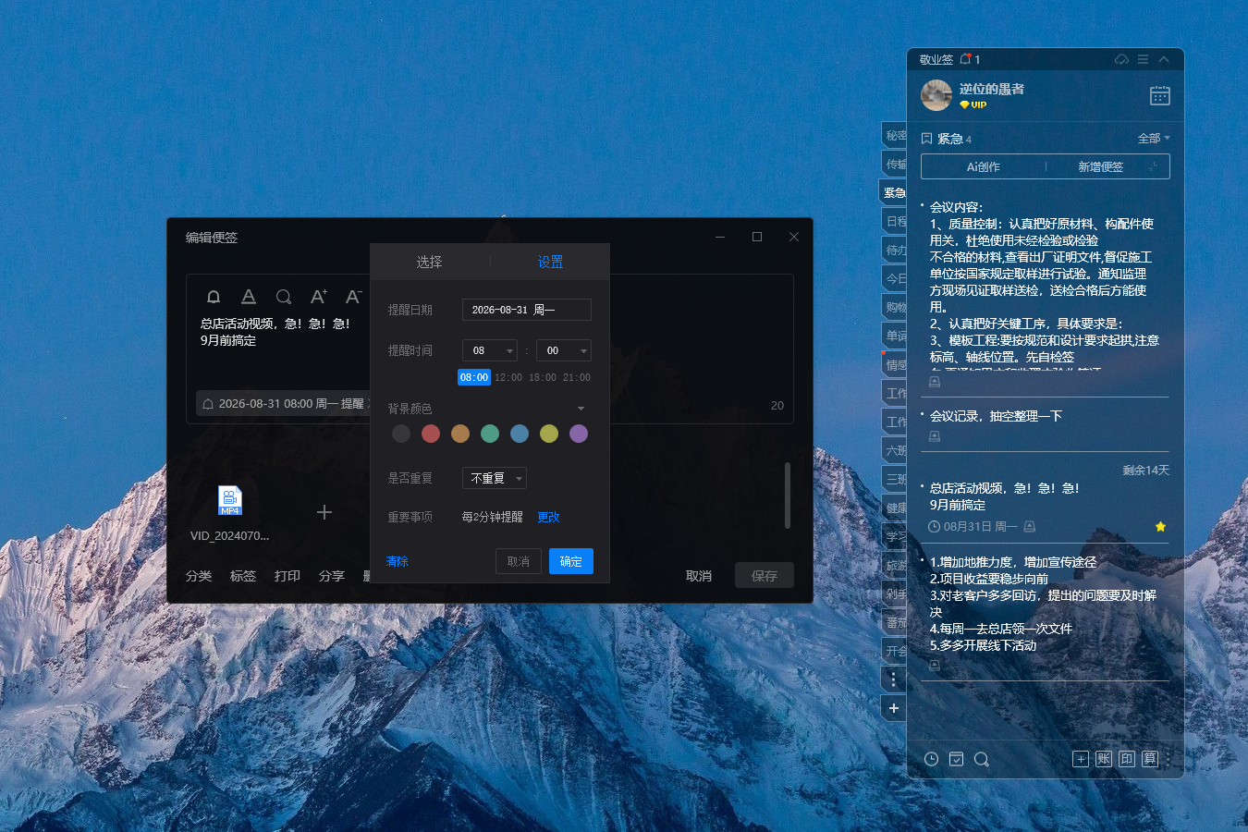This screenshot has width=1248, height=832.
Task: Click 取消 beside 保存 in editor
Action: (x=699, y=576)
